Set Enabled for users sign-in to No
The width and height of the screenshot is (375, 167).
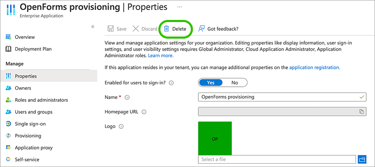[235, 83]
